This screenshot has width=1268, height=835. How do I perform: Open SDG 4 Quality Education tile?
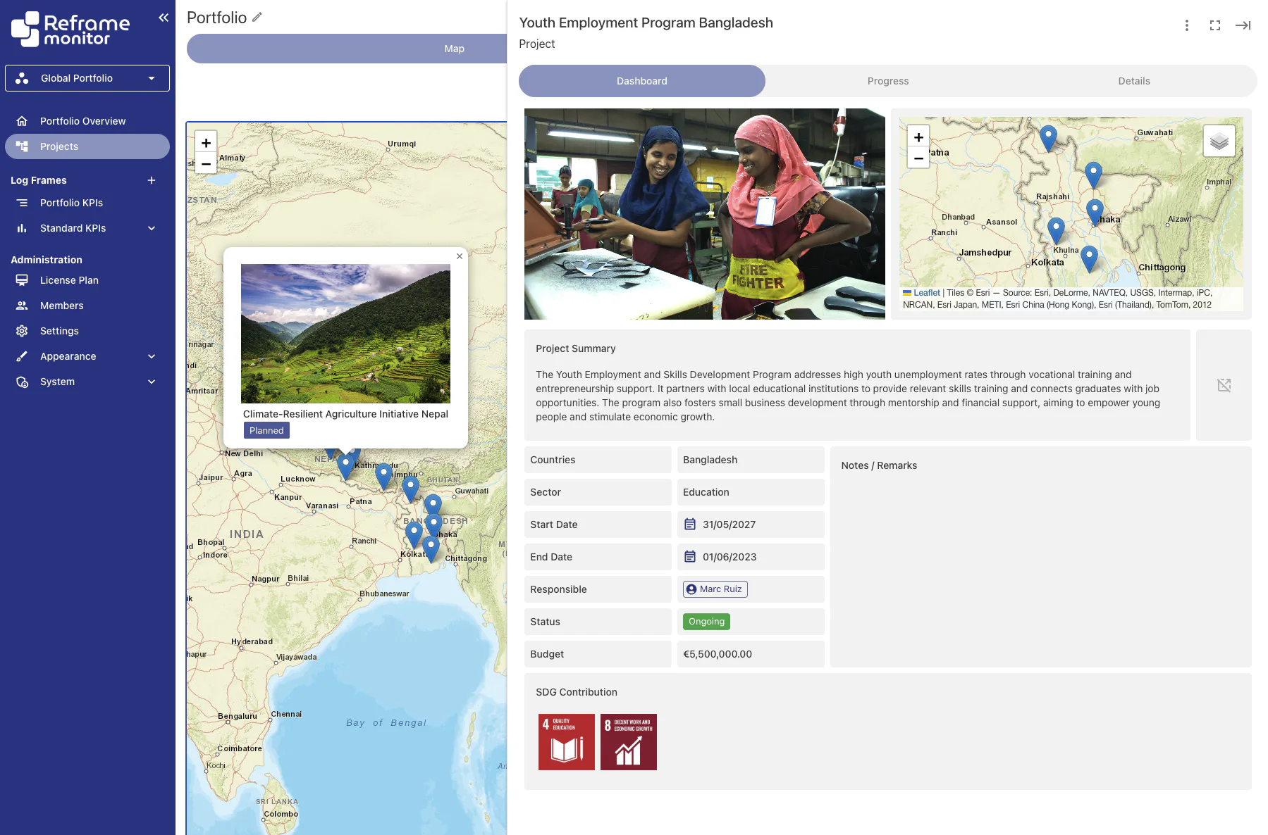567,742
